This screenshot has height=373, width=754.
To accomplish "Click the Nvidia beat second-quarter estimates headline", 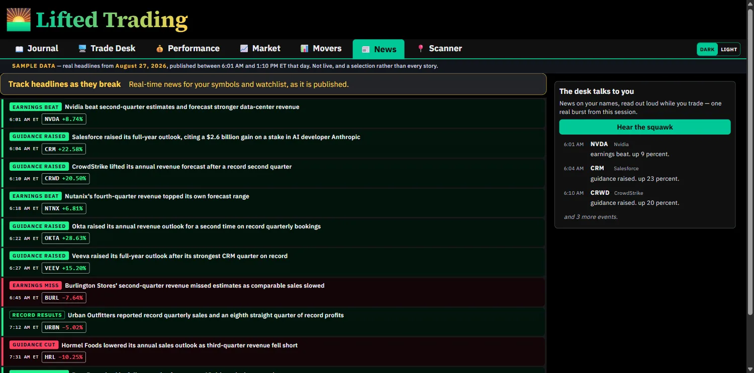I will coord(182,107).
